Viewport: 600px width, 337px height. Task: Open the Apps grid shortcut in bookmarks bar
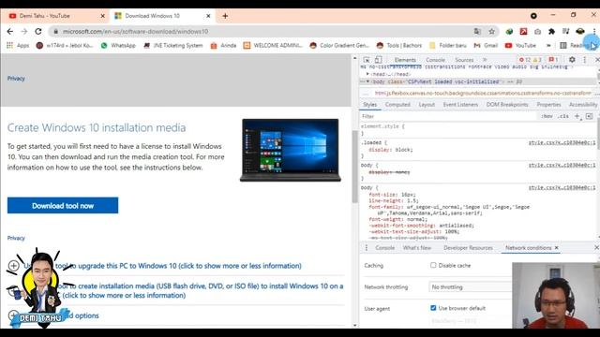click(18, 45)
